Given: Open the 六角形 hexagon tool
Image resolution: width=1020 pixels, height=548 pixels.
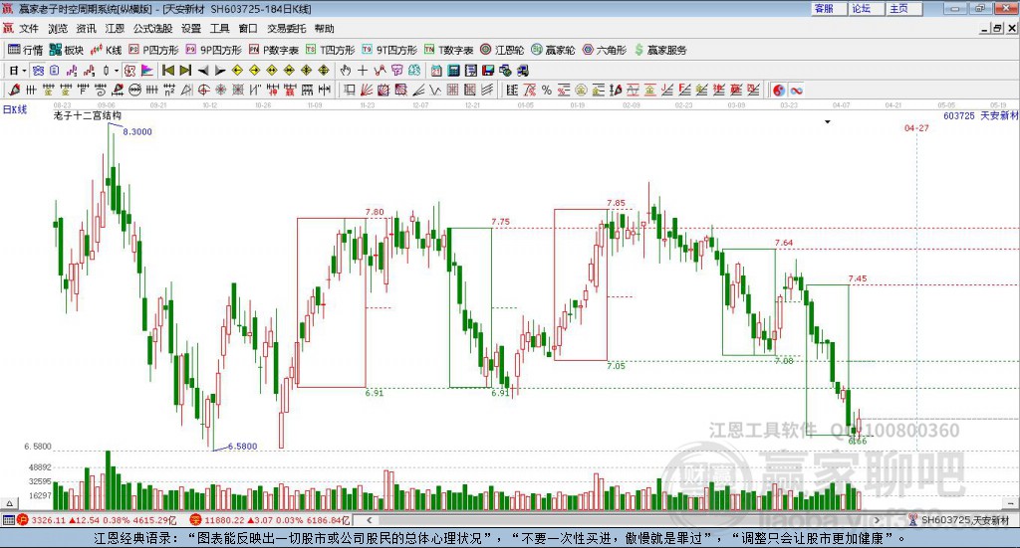Looking at the screenshot, I should point(605,50).
